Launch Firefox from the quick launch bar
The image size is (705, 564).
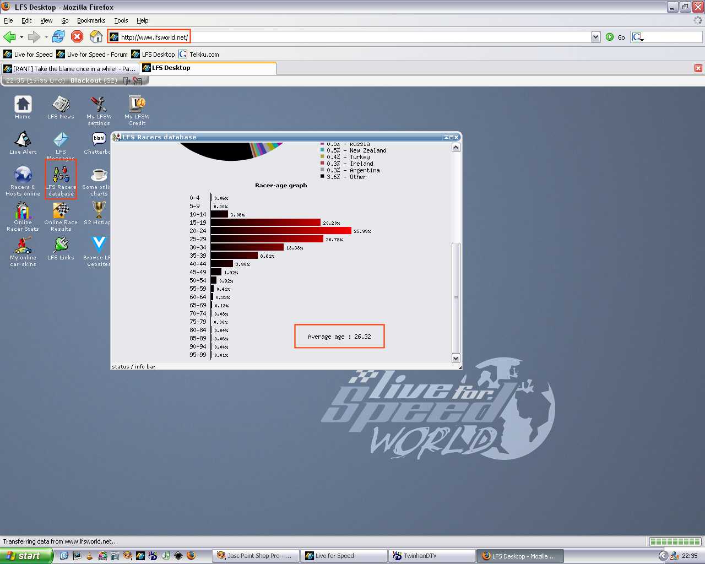191,556
